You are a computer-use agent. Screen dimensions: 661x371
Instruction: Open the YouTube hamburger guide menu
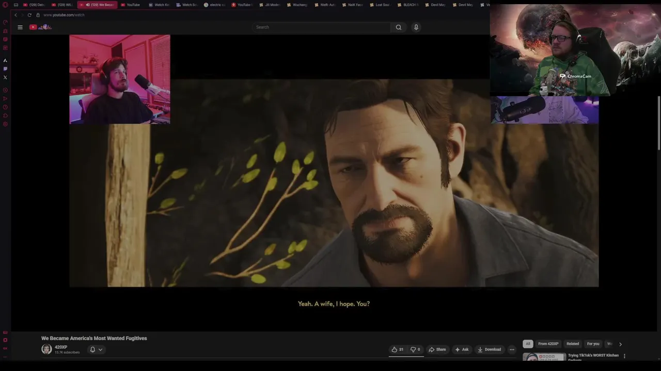click(20, 27)
